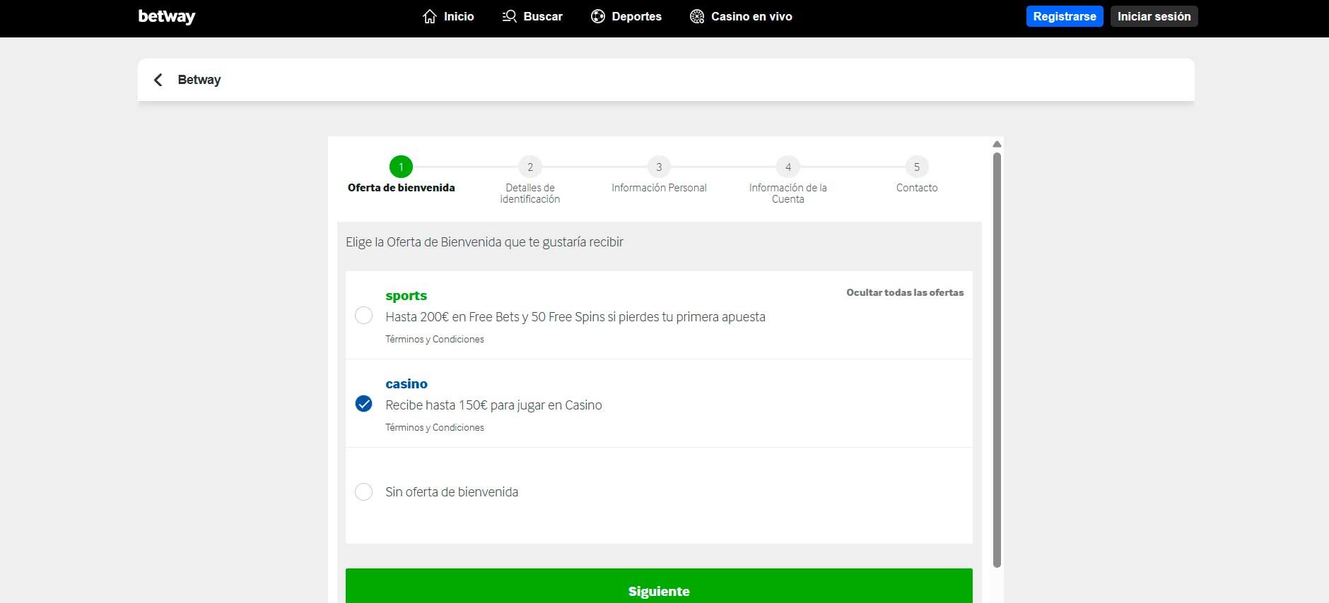
Task: Select step 2 circle Detalles de identificación
Action: coord(530,167)
